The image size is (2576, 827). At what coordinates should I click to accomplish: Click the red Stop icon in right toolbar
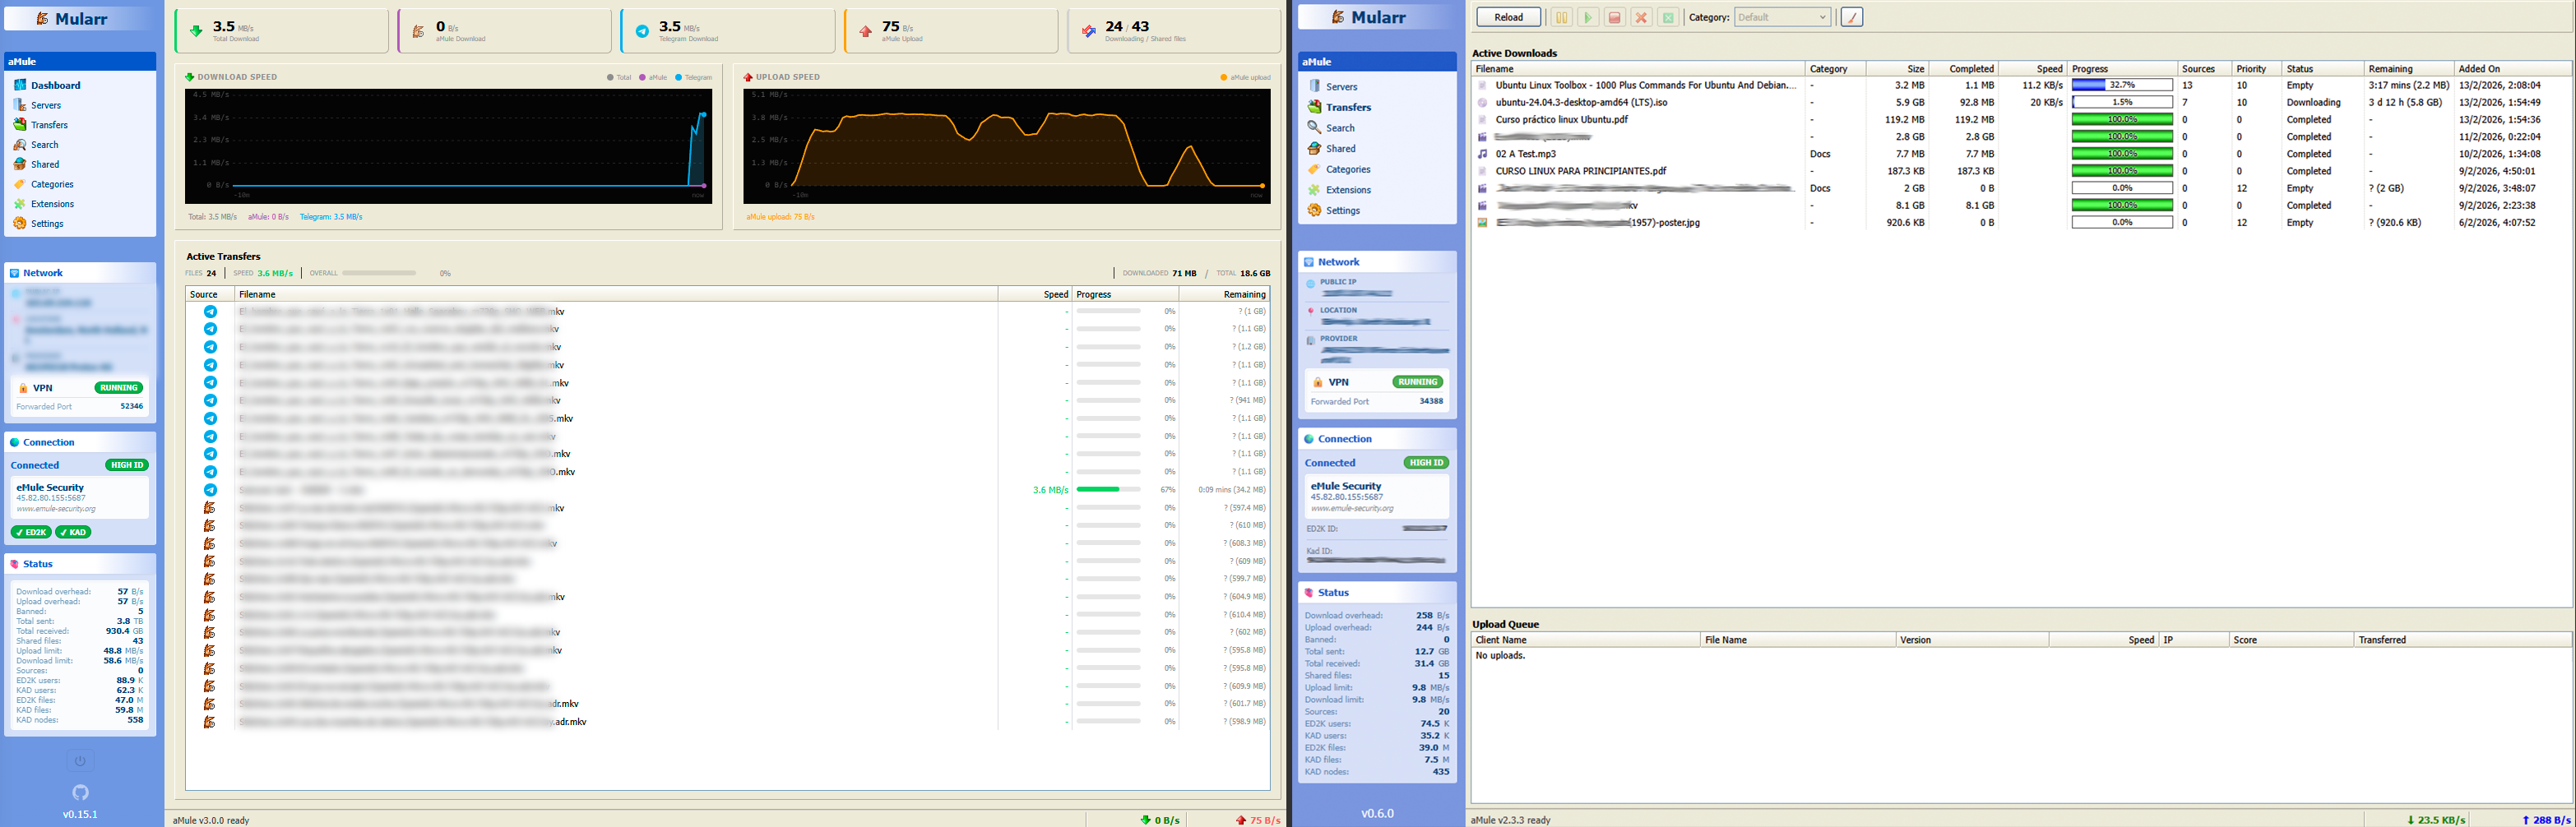pos(1614,17)
